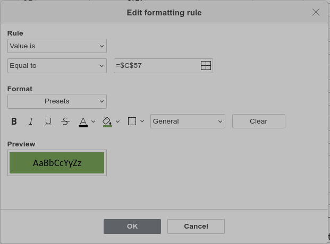Clear the formatting with Clear button
This screenshot has height=244, width=330.
[259, 121]
